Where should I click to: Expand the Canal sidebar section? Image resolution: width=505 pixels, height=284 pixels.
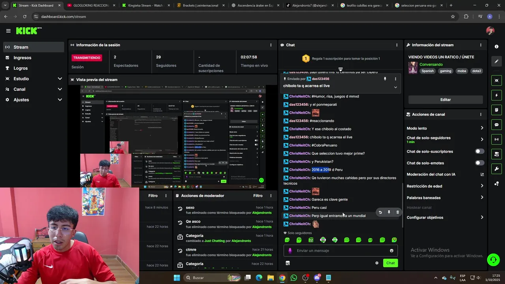tap(34, 89)
